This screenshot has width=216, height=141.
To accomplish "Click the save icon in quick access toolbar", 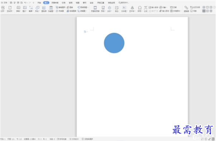I will (11, 3).
